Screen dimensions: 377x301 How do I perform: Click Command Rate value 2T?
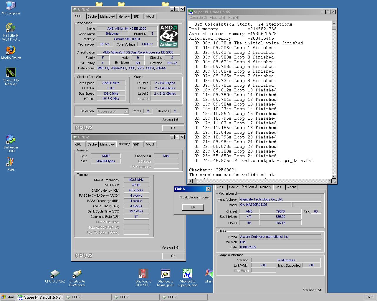point(136,217)
